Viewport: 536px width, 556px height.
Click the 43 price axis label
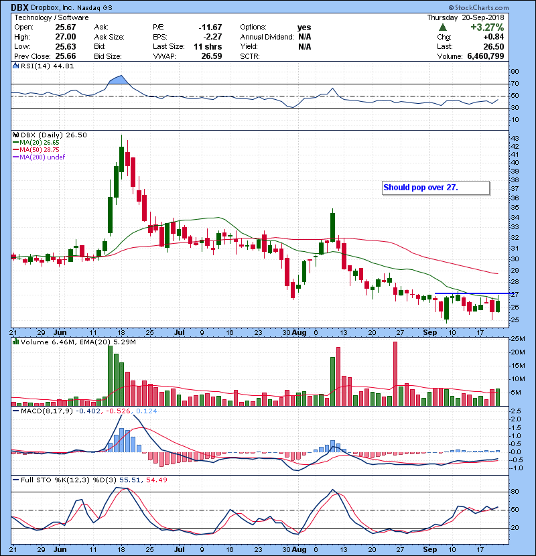[x=515, y=138]
